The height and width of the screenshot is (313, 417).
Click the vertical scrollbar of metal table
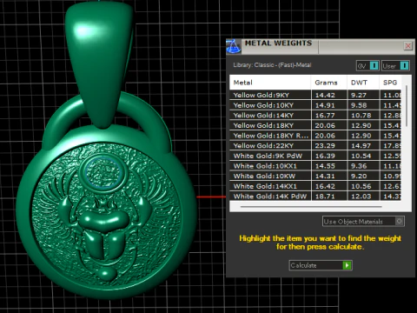(407, 106)
